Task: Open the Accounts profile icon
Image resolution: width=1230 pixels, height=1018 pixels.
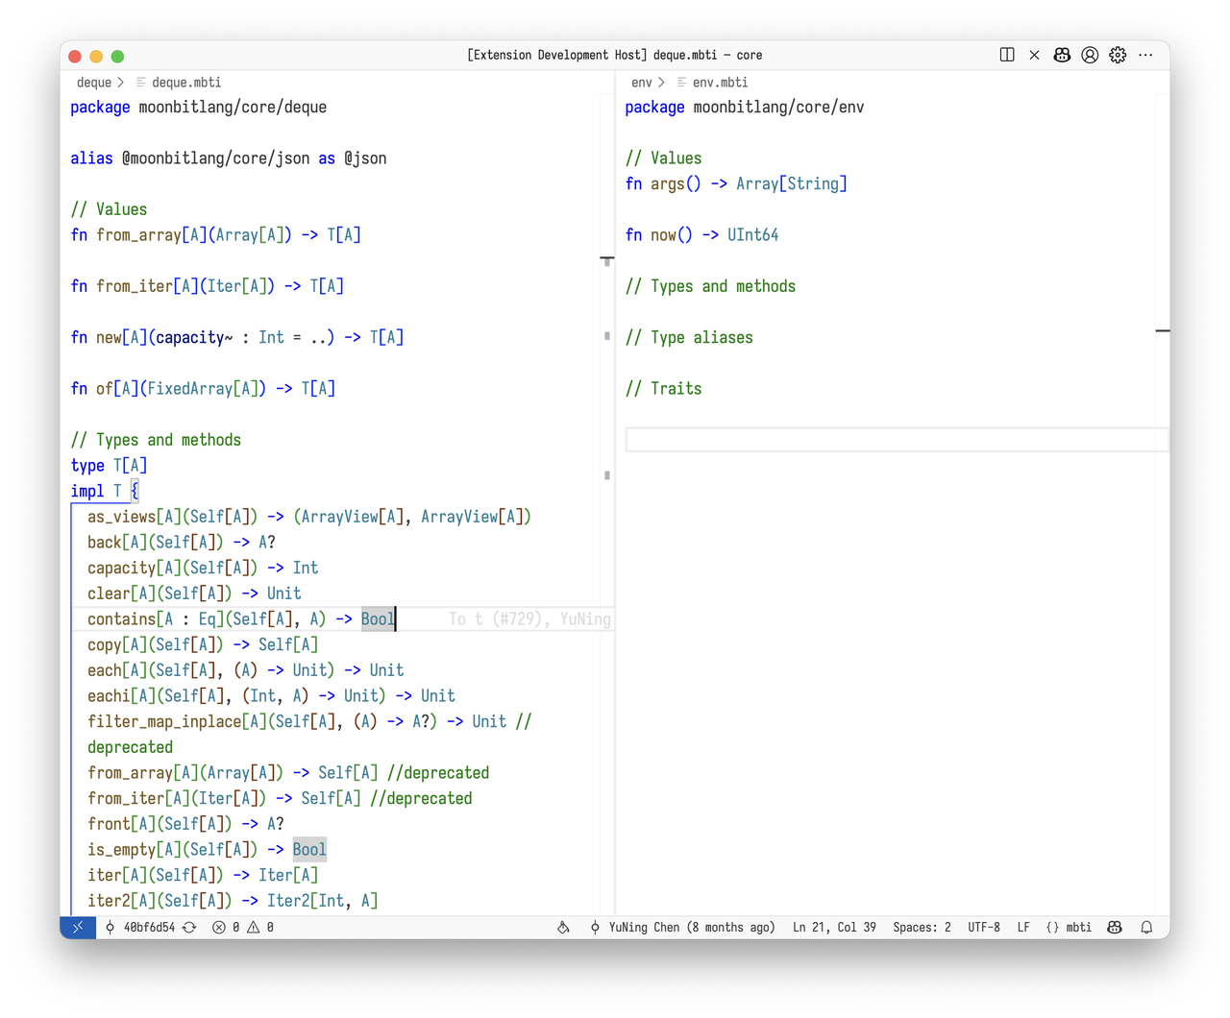Action: click(x=1090, y=55)
